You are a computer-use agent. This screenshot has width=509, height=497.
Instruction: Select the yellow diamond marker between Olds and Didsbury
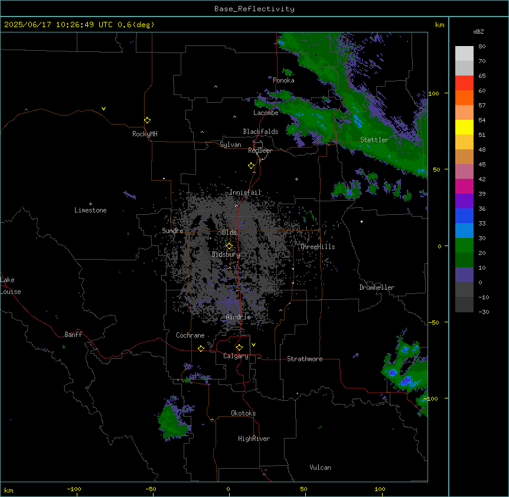(229, 246)
